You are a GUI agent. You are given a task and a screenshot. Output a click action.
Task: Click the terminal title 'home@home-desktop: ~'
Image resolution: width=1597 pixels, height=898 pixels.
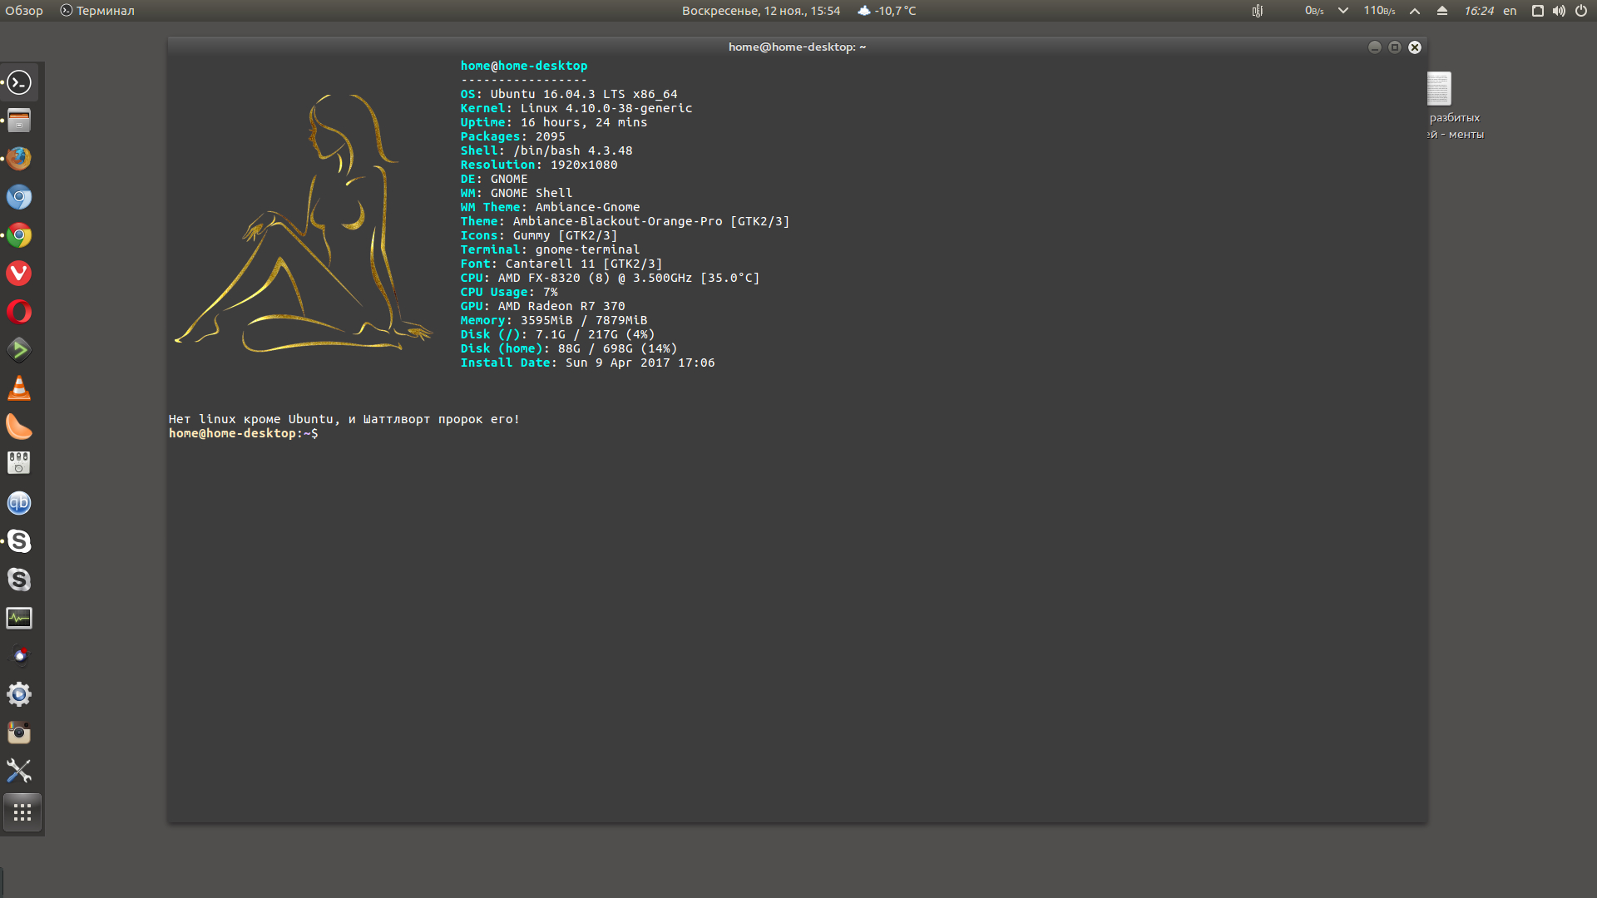pos(797,47)
